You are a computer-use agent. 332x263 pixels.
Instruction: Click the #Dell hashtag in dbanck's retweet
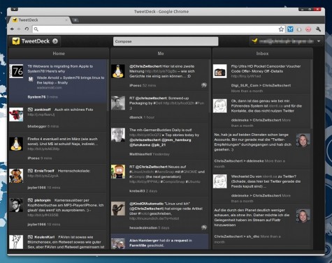pos(157,103)
